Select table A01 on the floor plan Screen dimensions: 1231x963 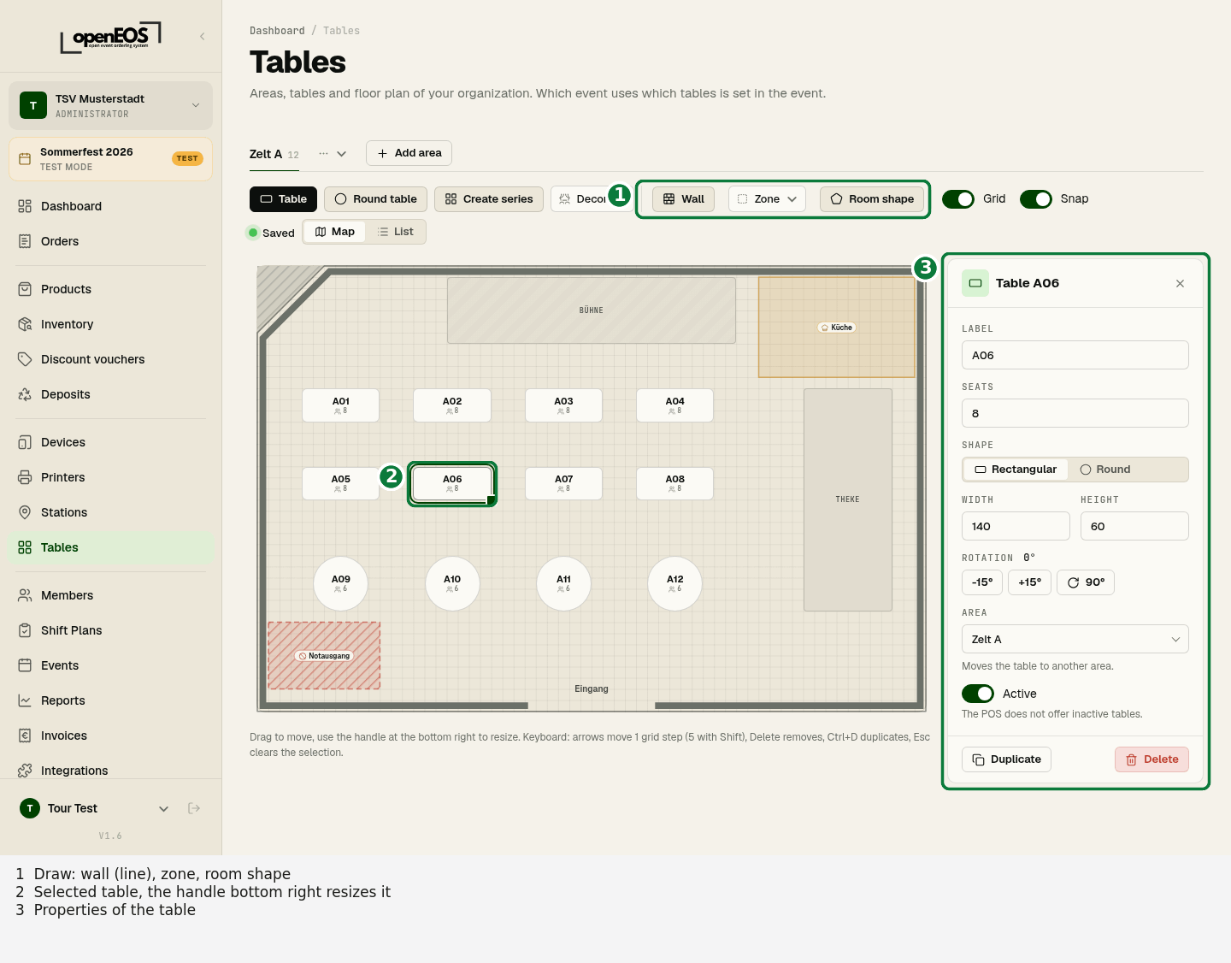click(341, 405)
